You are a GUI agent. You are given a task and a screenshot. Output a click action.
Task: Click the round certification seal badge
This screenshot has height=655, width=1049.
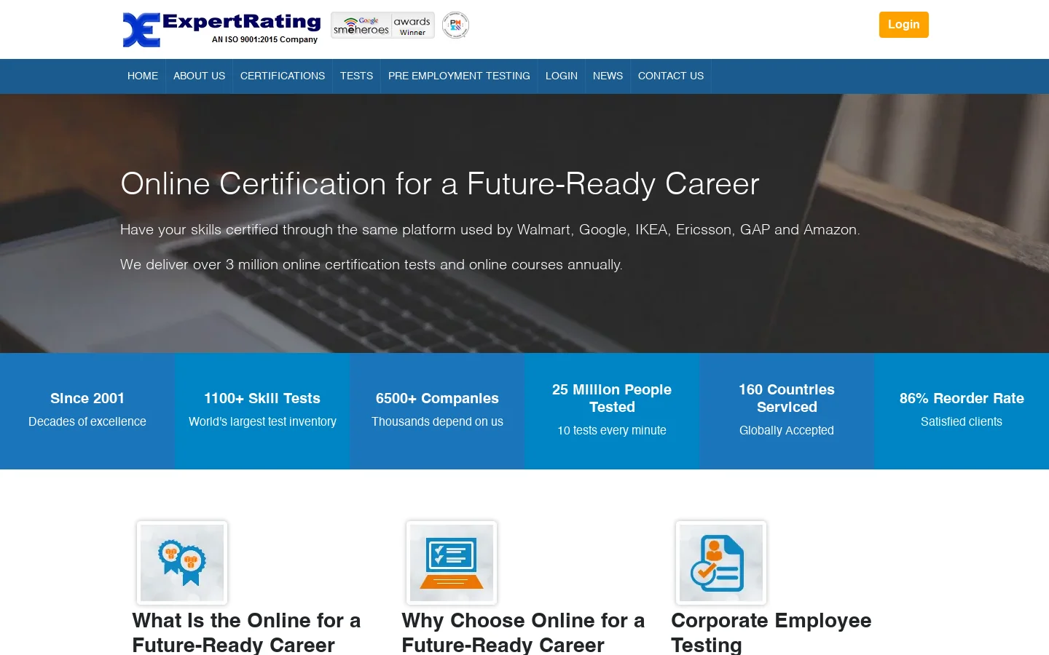(455, 25)
